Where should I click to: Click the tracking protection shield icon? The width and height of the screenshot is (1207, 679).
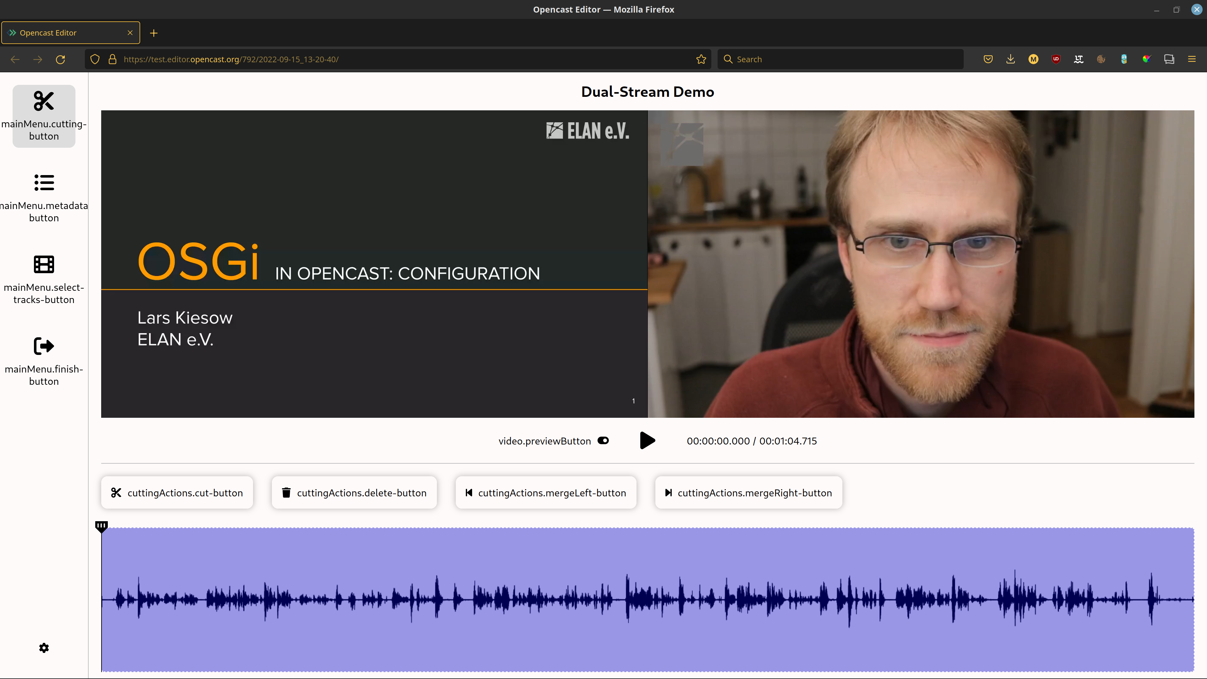click(95, 59)
